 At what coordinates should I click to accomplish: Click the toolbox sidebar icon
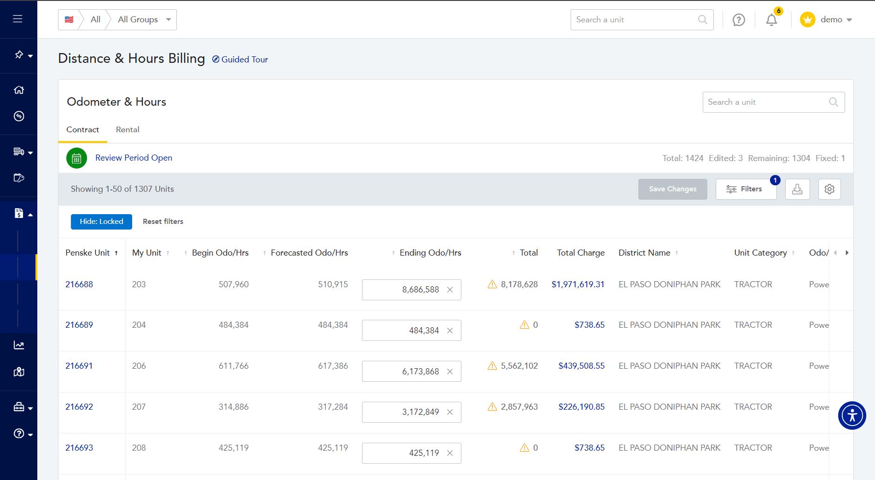(19, 407)
